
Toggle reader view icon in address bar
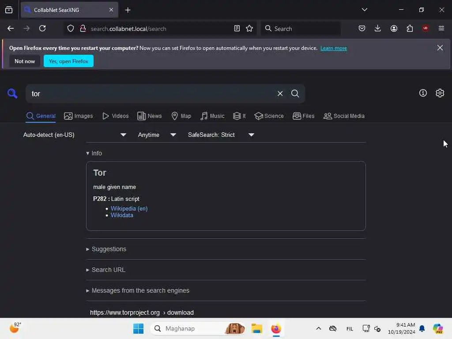tap(237, 28)
